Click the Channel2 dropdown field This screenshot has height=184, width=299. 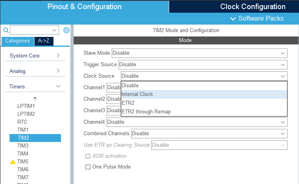(x=114, y=99)
